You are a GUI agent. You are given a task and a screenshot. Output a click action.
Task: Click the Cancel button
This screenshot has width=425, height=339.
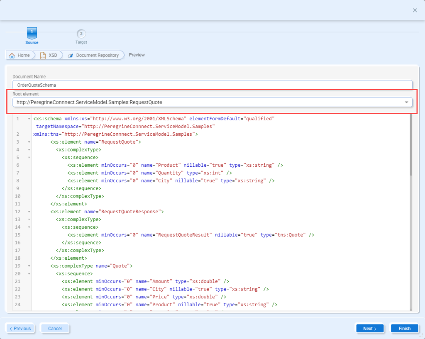click(55, 329)
